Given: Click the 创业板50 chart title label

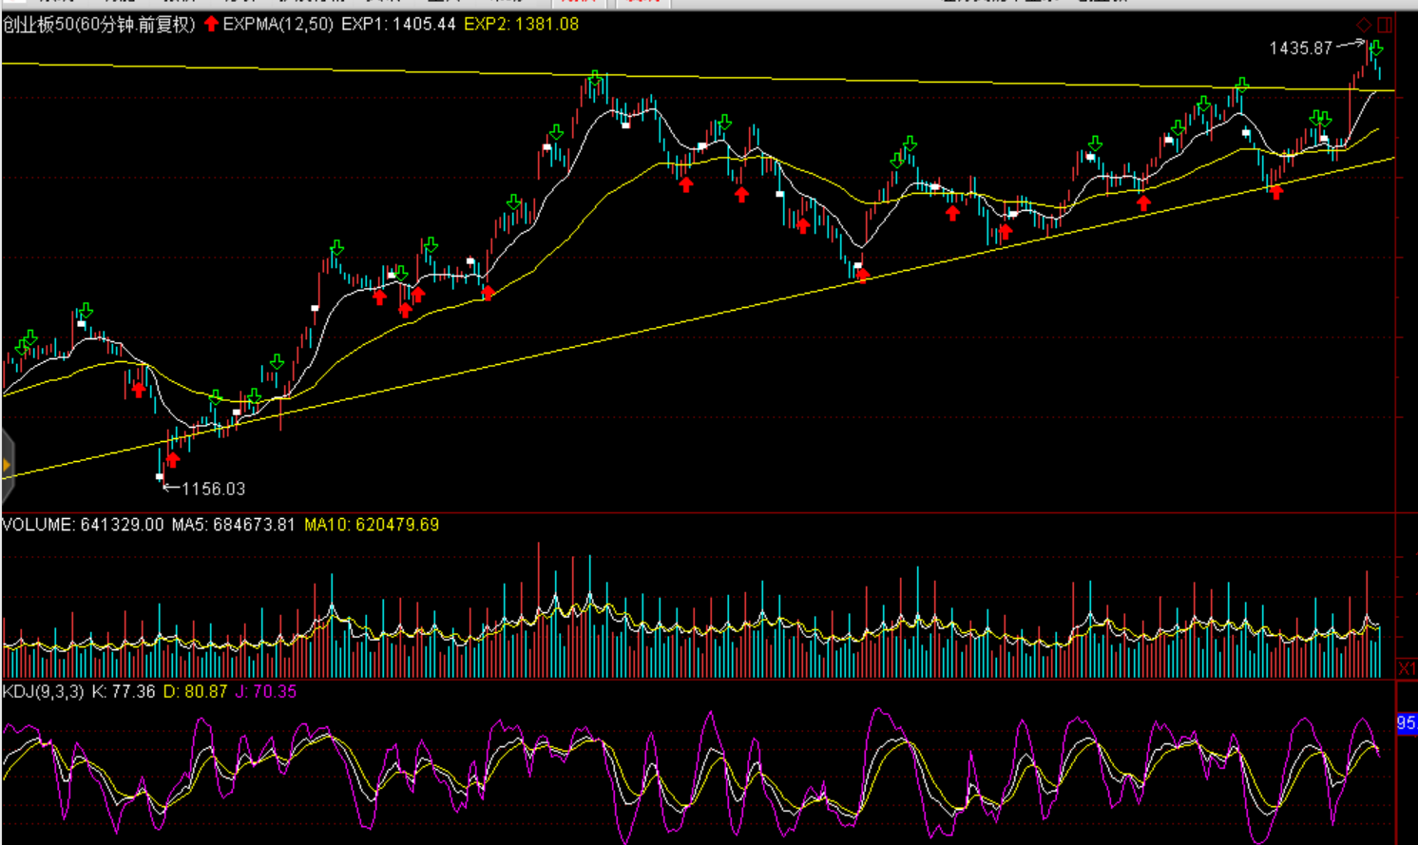Looking at the screenshot, I should click(x=99, y=25).
